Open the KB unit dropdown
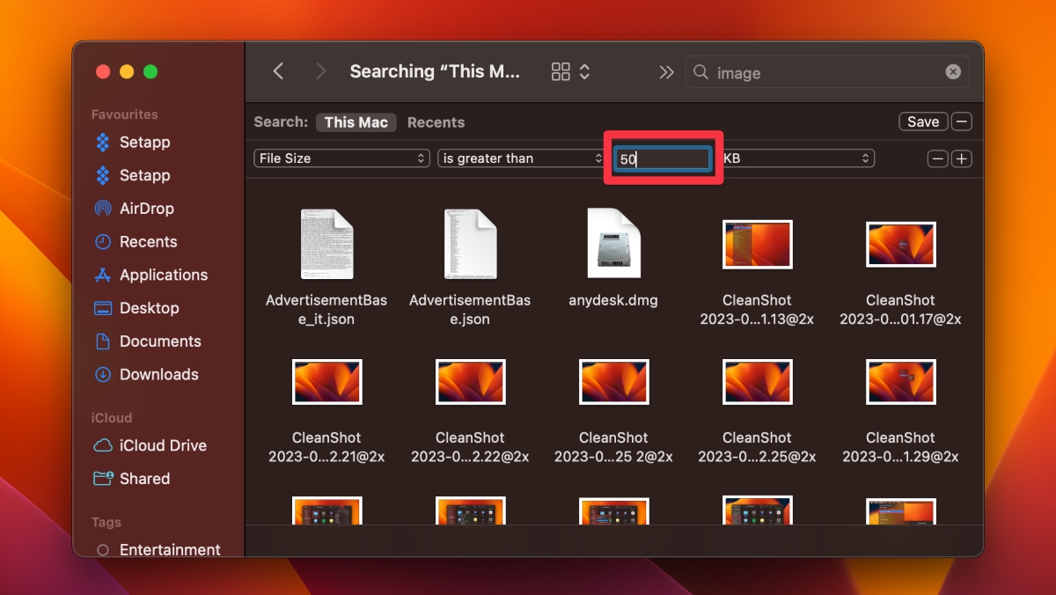This screenshot has height=595, width=1056. click(x=797, y=158)
